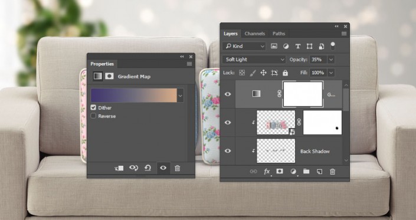Lock image pixels brush icon
The height and width of the screenshot is (220, 416).
[253, 73]
